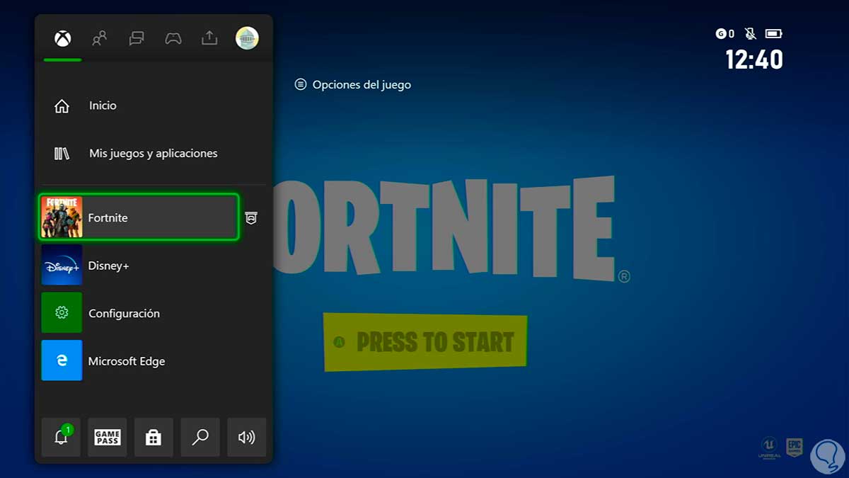Open the Parties and chats tab
The height and width of the screenshot is (478, 849).
pos(137,38)
